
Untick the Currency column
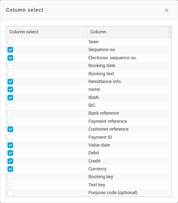tap(10, 169)
